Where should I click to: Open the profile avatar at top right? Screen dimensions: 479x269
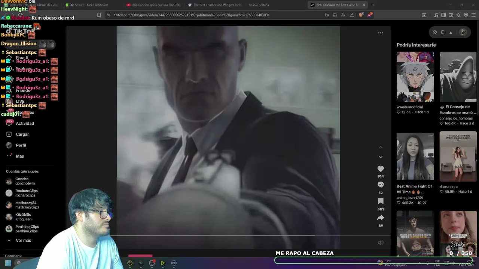[463, 32]
